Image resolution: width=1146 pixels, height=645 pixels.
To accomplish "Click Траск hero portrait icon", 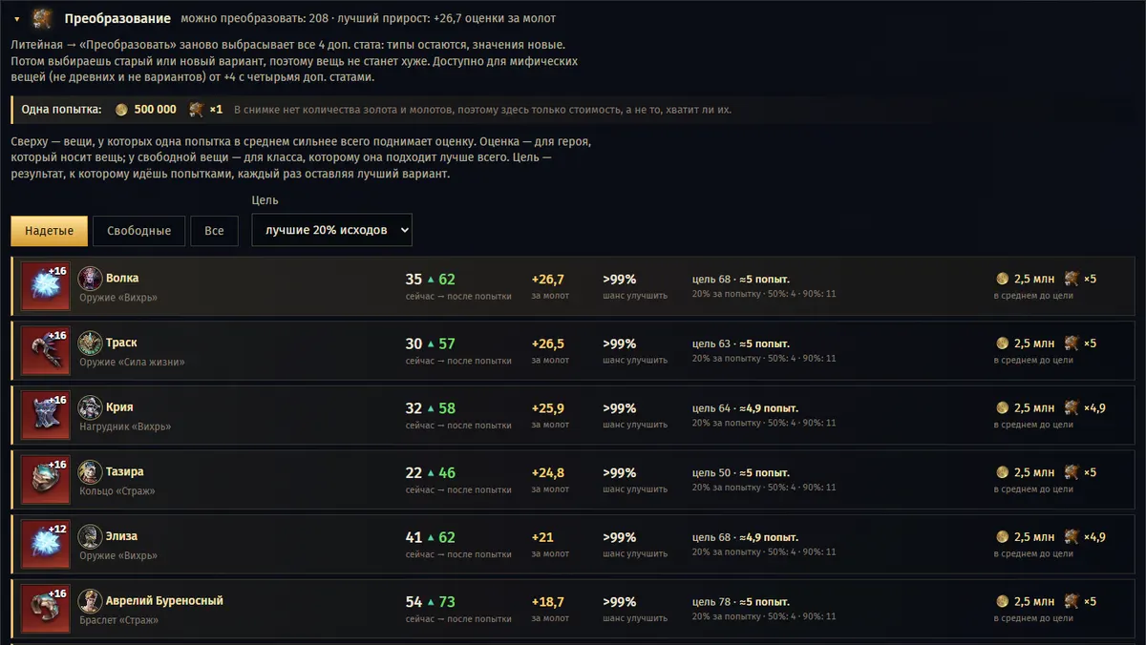I will tap(90, 343).
